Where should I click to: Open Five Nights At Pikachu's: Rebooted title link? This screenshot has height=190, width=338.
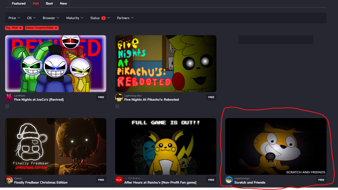(152, 100)
